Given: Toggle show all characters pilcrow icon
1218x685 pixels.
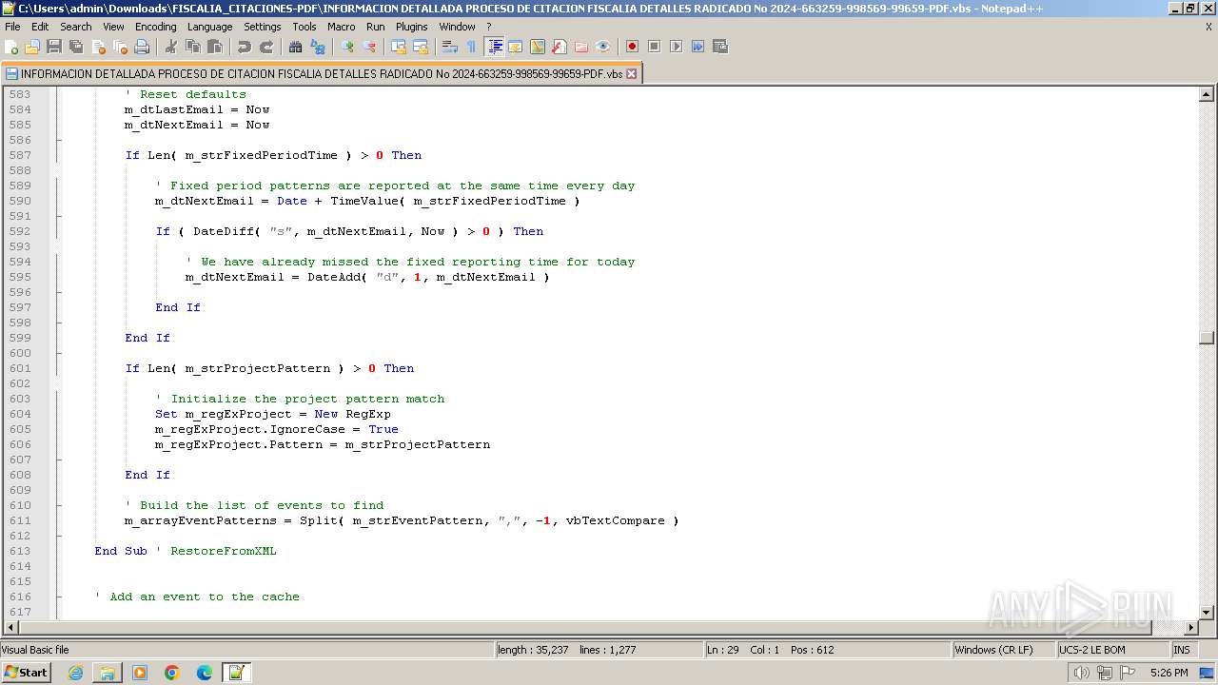Looking at the screenshot, I should (471, 47).
